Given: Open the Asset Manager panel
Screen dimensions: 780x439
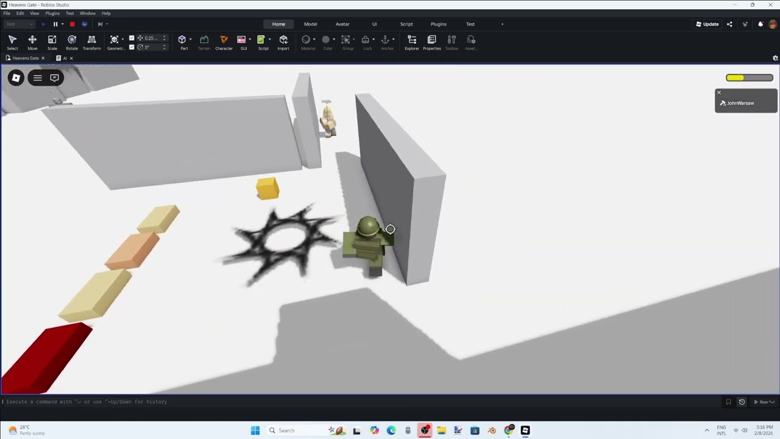Looking at the screenshot, I should 471,42.
